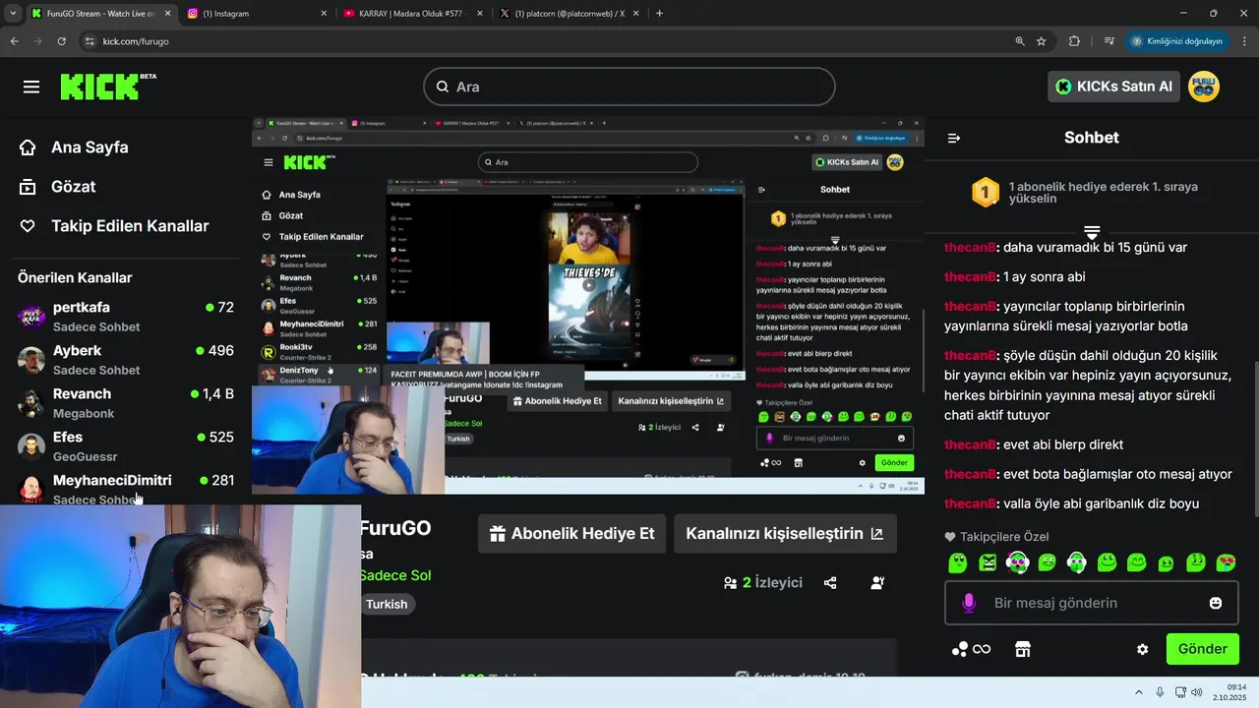Click thecanB on the '1 ay sonra abi' message

tap(971, 277)
